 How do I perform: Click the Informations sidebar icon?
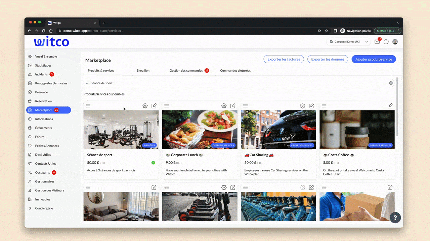coord(30,119)
